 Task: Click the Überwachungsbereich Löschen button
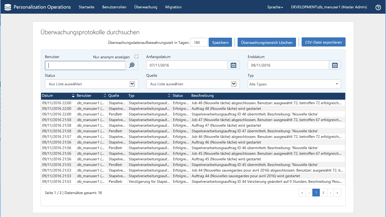point(267,42)
